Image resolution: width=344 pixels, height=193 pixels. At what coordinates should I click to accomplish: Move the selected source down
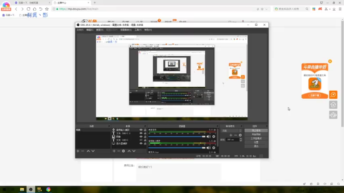(x=134, y=151)
